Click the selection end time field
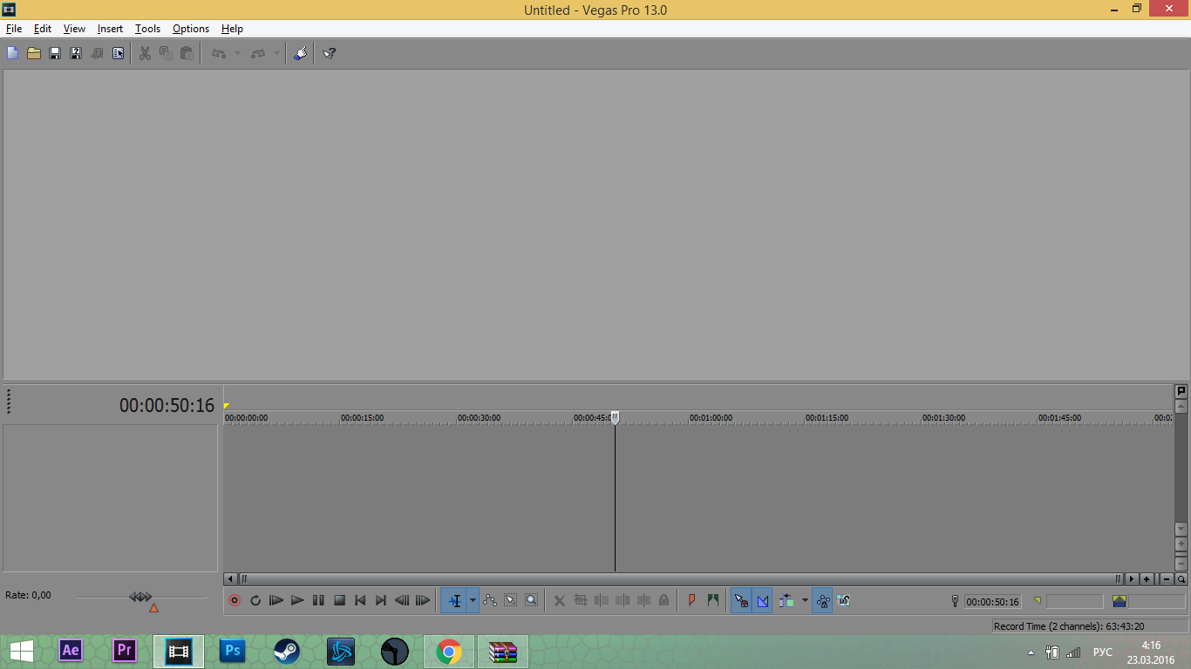This screenshot has height=669, width=1191. point(1074,602)
